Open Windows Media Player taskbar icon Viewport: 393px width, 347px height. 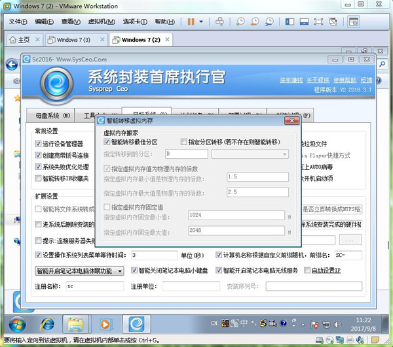pos(105,324)
